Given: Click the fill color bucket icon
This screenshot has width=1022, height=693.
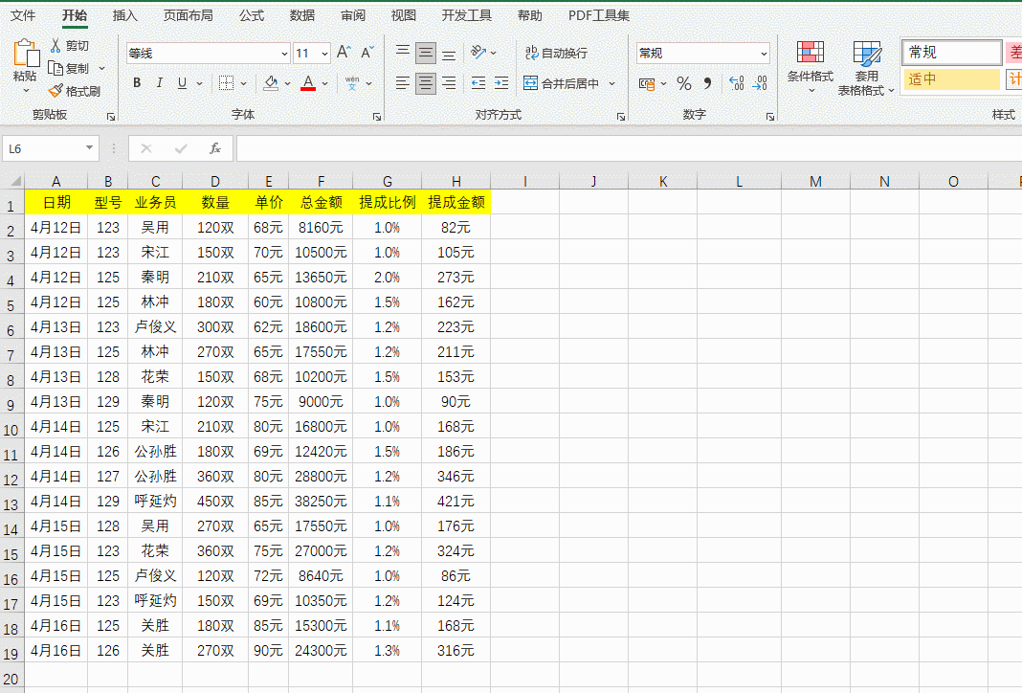Looking at the screenshot, I should click(271, 82).
